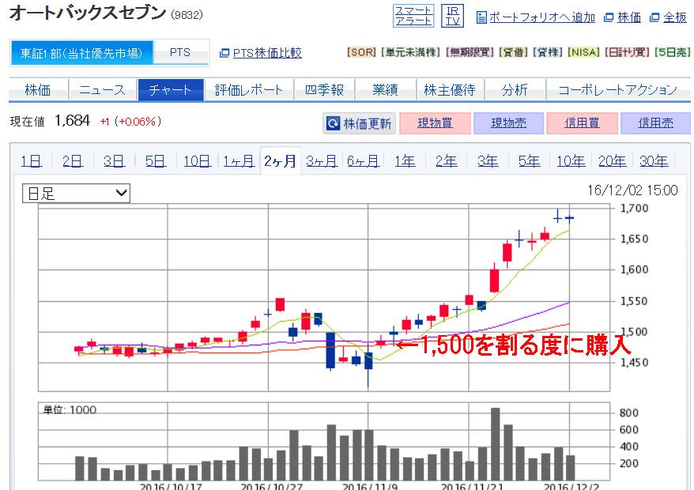Screen dimensions: 694x490
Task: Select the 2日 chart period
Action: click(73, 161)
